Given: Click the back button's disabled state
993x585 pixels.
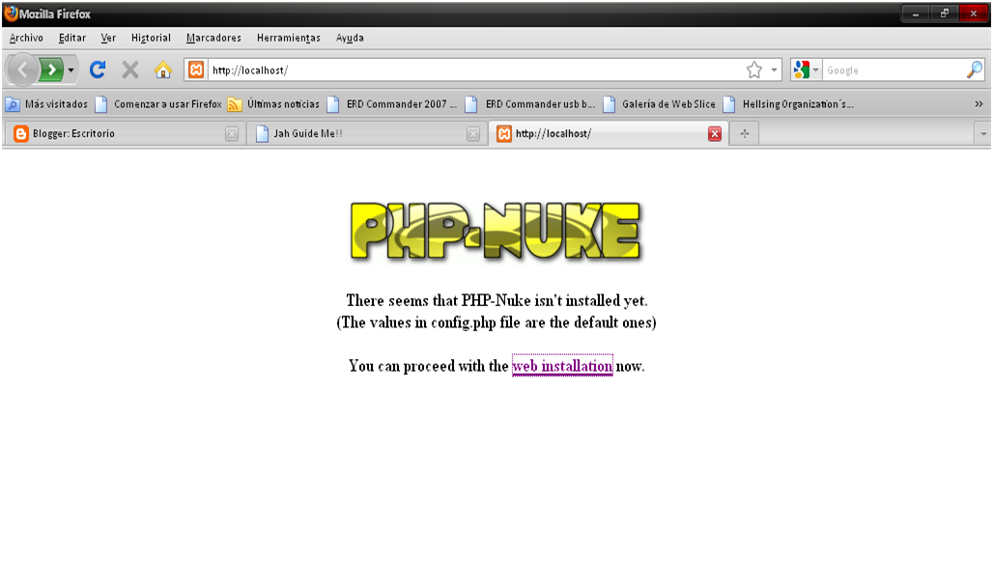Looking at the screenshot, I should (x=21, y=69).
